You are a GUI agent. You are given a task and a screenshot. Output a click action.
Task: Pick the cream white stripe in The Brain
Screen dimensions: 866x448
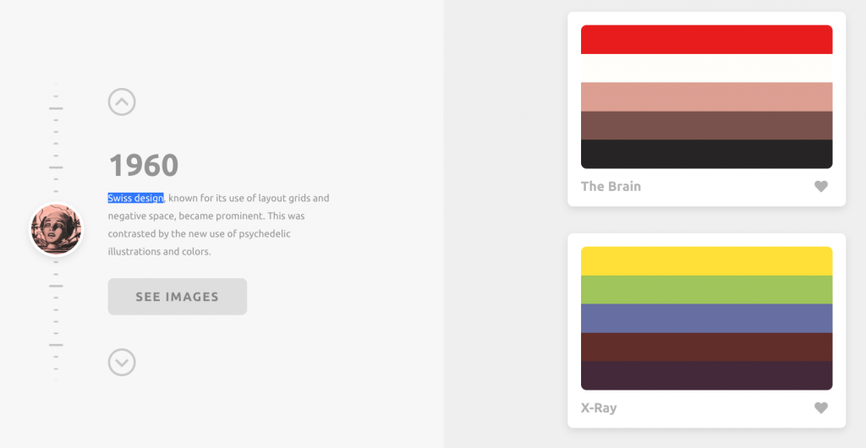tap(706, 68)
